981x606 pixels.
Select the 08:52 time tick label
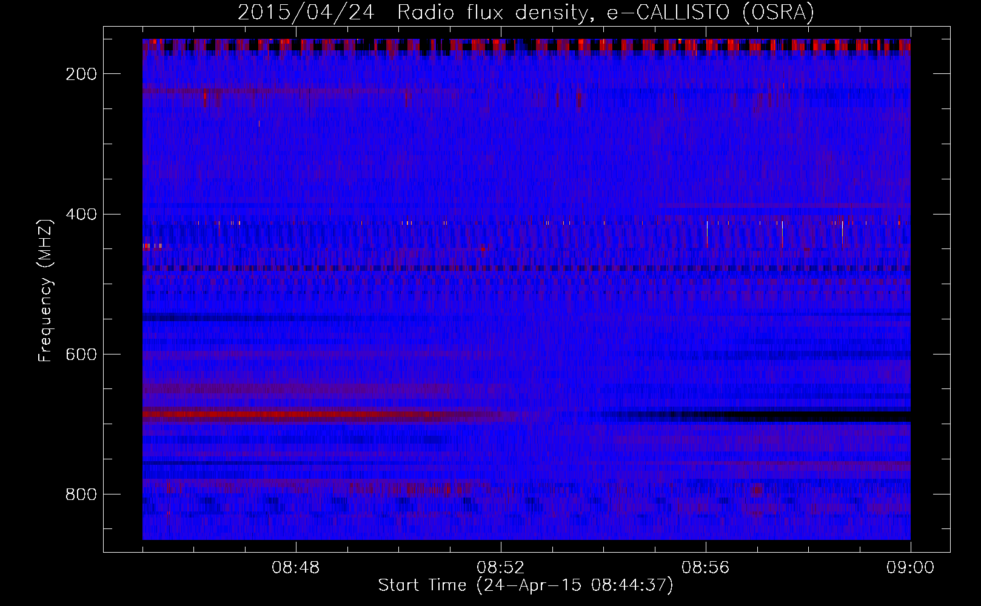(501, 568)
